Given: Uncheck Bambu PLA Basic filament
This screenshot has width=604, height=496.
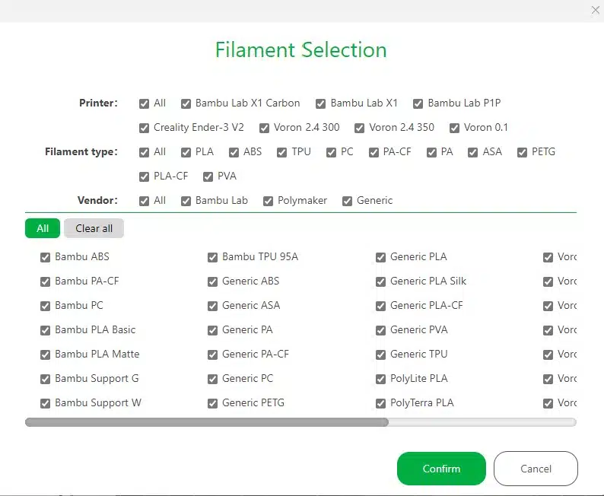Looking at the screenshot, I should coord(45,330).
